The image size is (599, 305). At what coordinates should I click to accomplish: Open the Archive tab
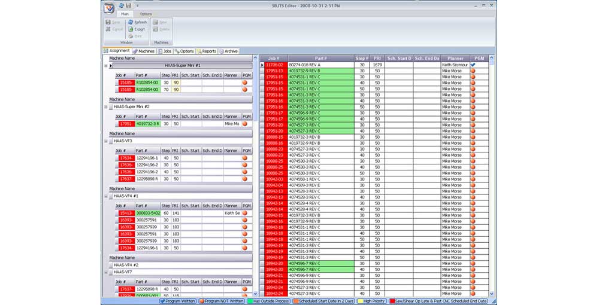(x=228, y=51)
